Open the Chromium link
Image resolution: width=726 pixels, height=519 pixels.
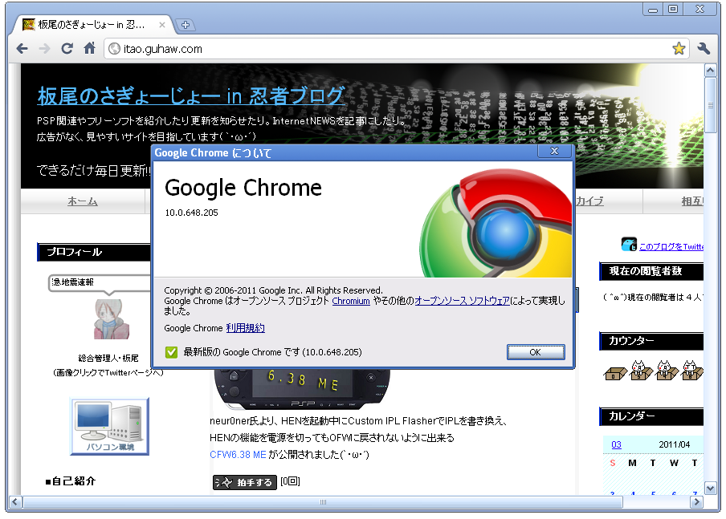pyautogui.click(x=351, y=301)
